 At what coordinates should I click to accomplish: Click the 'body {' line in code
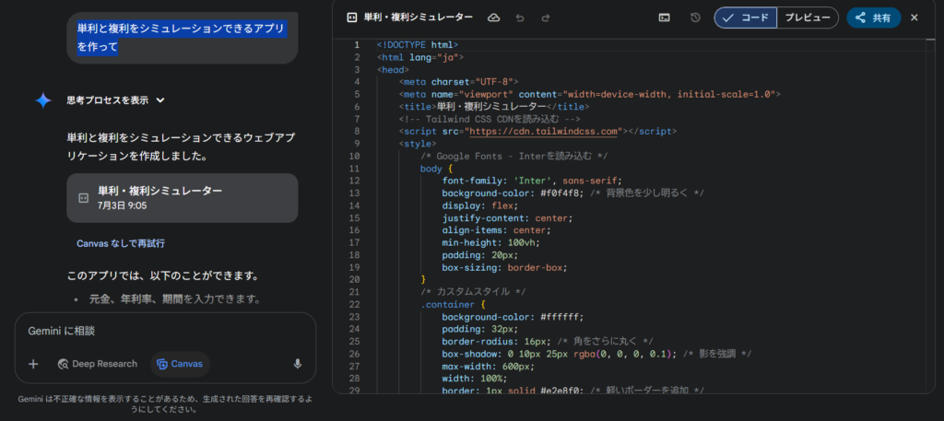tap(436, 169)
